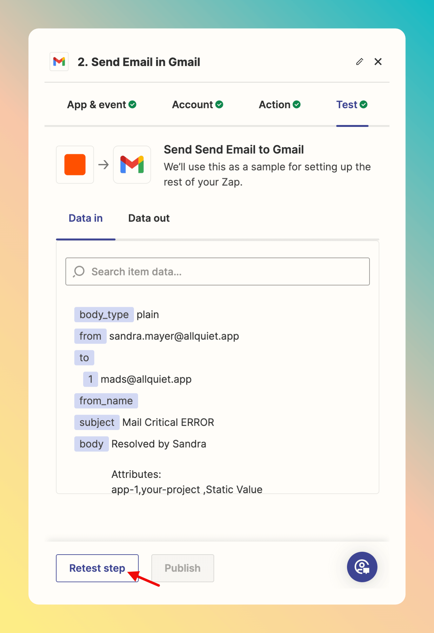Image resolution: width=434 pixels, height=633 pixels.
Task: Click the Send Send Email to Gmail heading
Action: 234,149
